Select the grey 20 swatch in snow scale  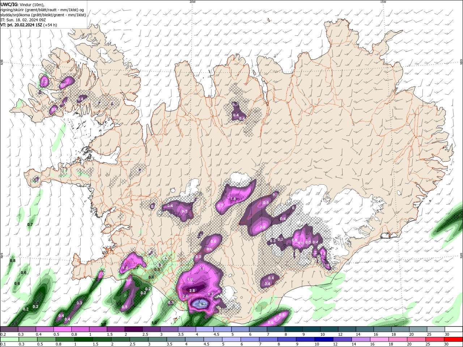coord(418,329)
